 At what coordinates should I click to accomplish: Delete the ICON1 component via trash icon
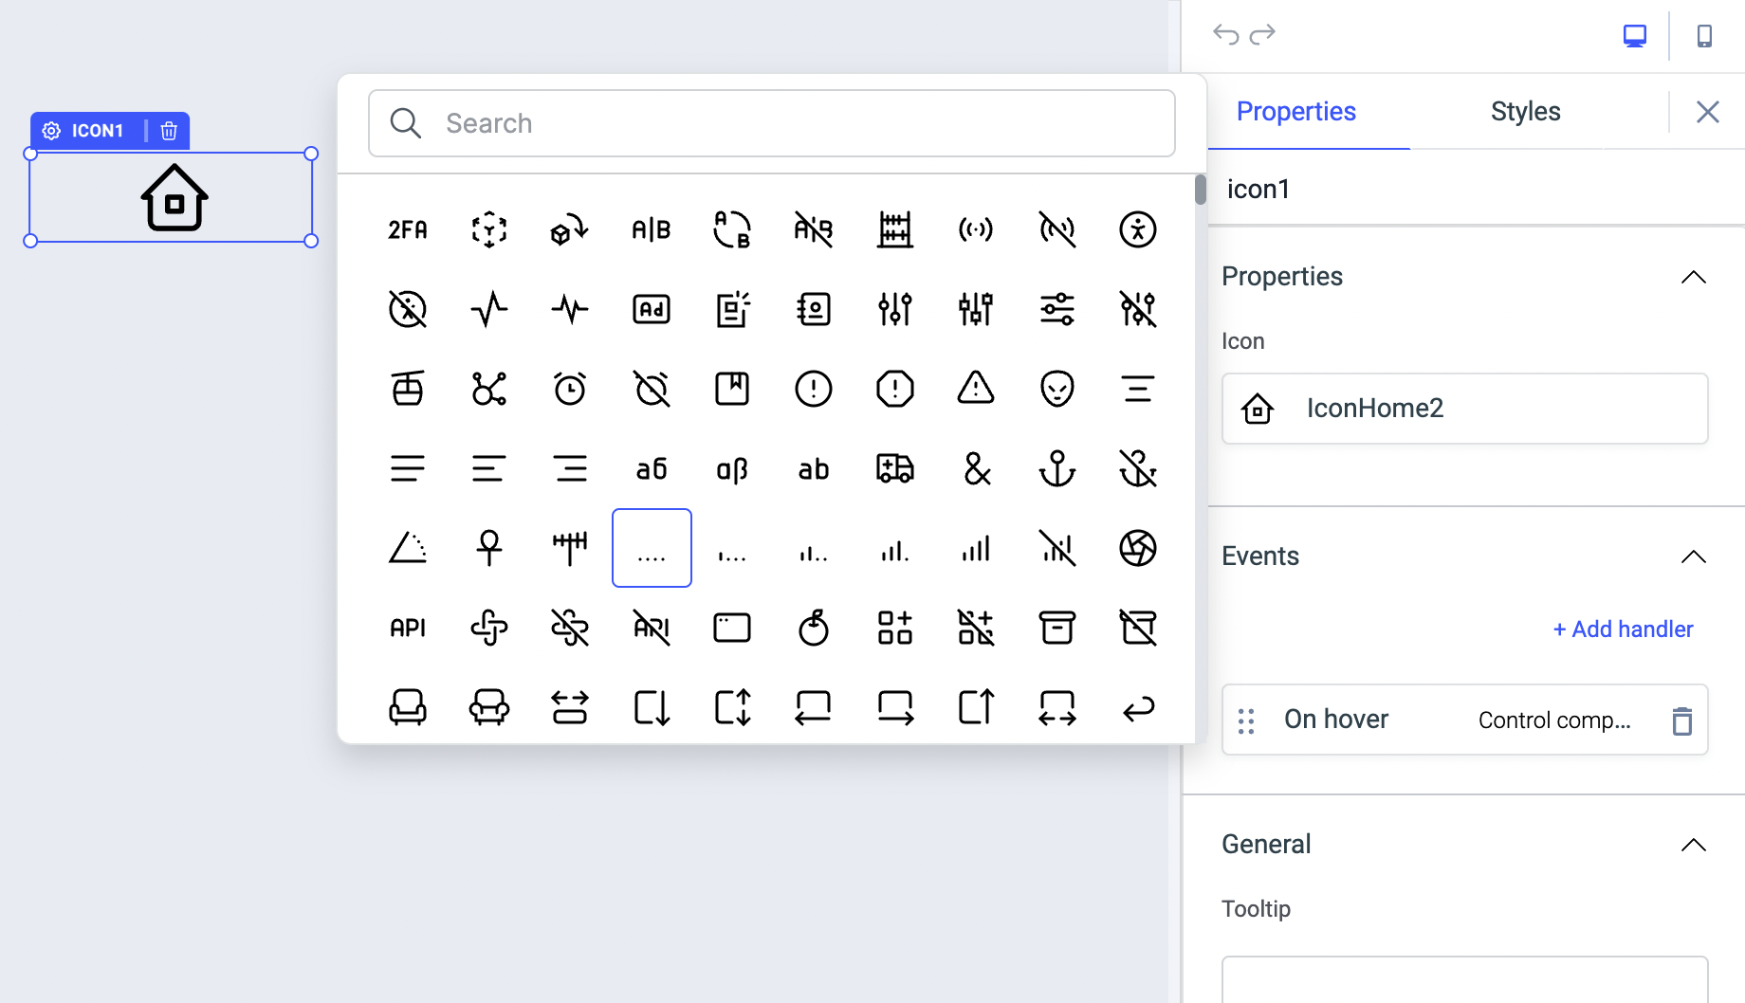169,131
